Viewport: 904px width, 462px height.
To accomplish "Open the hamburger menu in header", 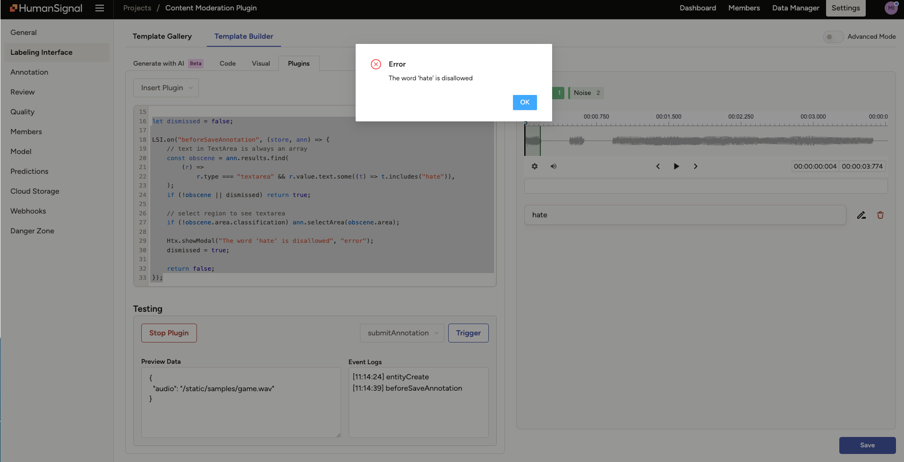I will pos(100,8).
